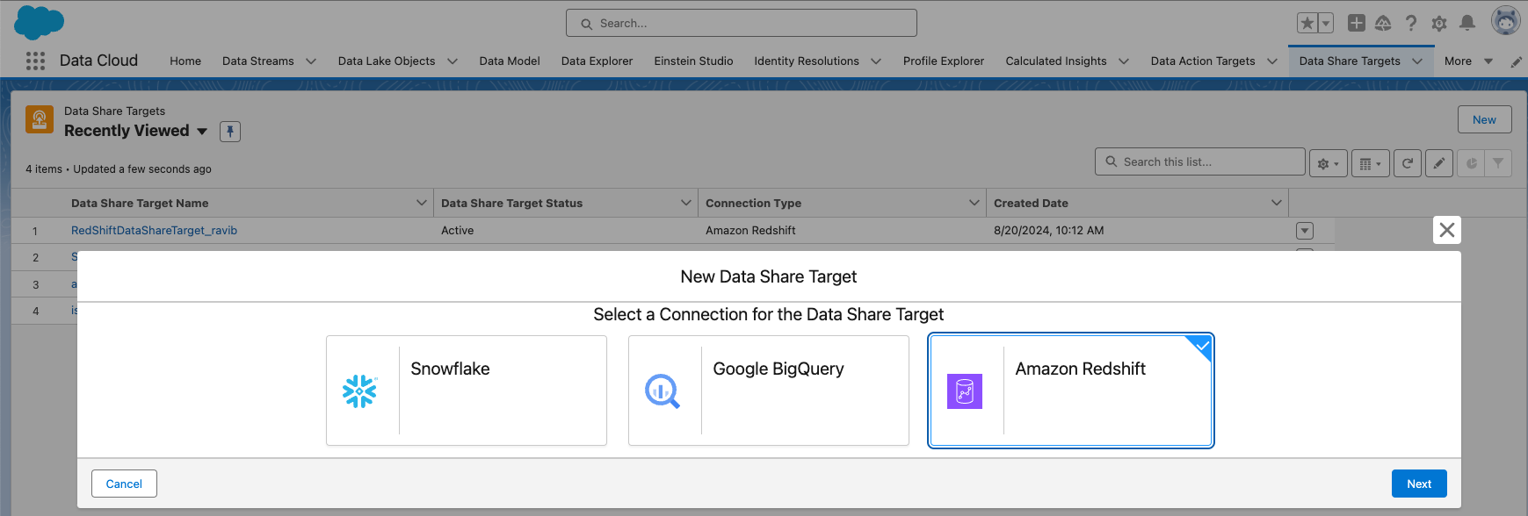Switch to the Data Explorer tab
Image resolution: width=1528 pixels, height=516 pixels.
(x=597, y=61)
